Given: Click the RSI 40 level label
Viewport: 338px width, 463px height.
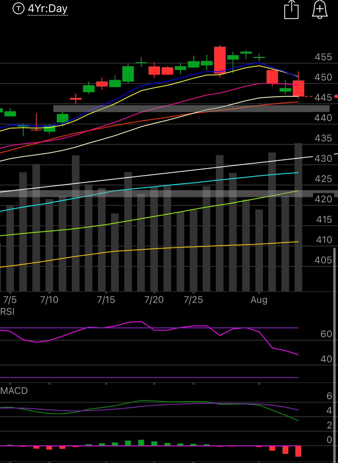Looking at the screenshot, I should (x=326, y=359).
